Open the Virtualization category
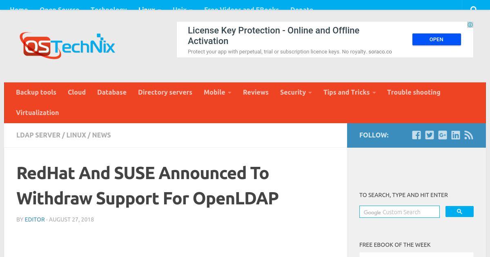 coord(37,113)
